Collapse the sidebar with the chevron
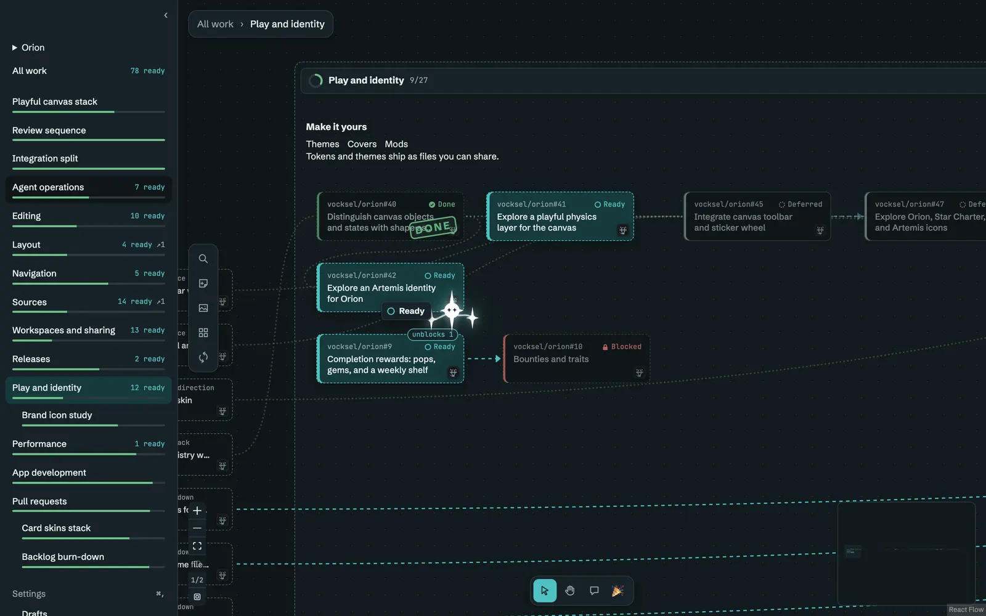The width and height of the screenshot is (986, 616). [x=166, y=15]
